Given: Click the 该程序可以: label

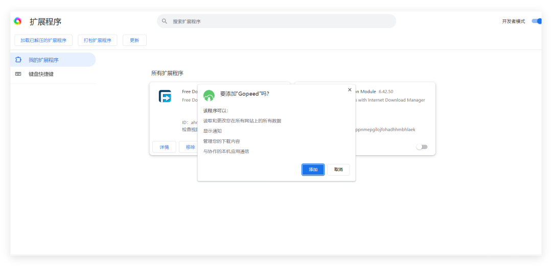Looking at the screenshot, I should click(x=216, y=110).
